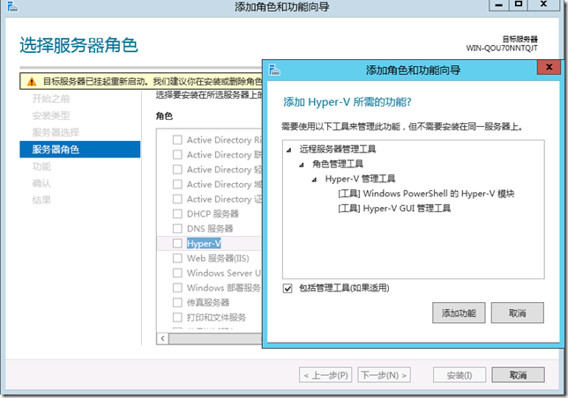Tick the Hyper-V role checkbox

(x=177, y=244)
